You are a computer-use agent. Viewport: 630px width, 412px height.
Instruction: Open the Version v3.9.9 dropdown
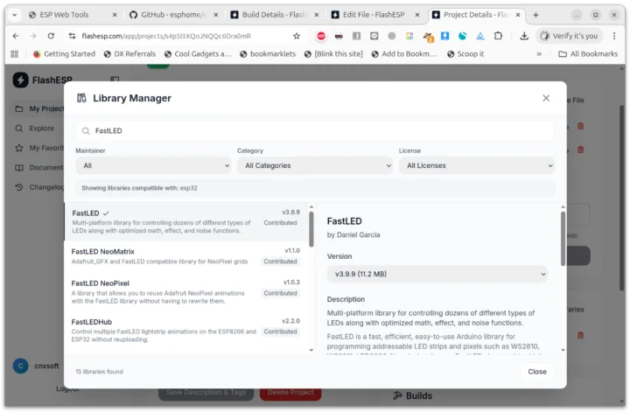pos(437,274)
